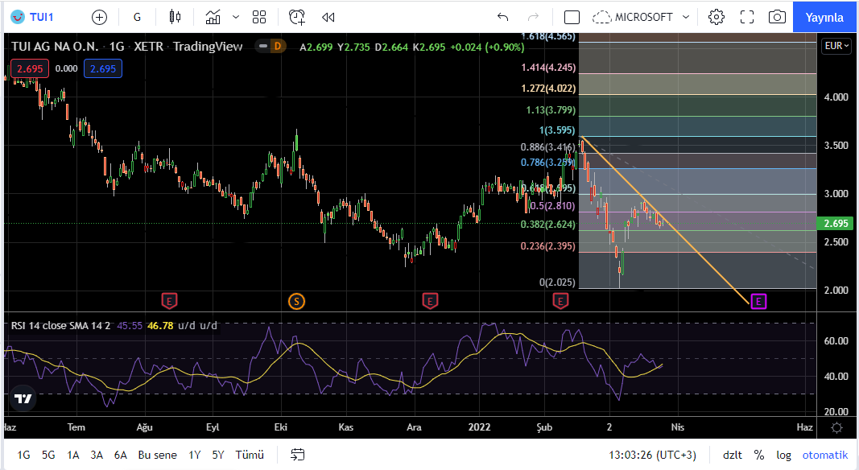The image size is (859, 470).
Task: Select the 5G time range
Action: pyautogui.click(x=48, y=455)
